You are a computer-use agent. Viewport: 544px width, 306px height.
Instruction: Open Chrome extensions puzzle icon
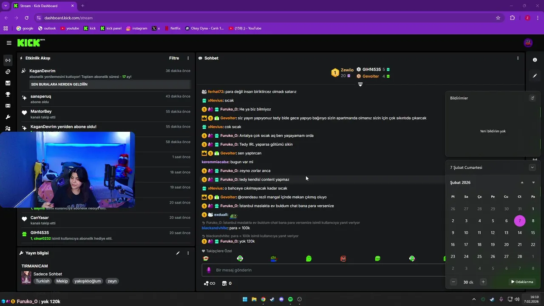512,18
